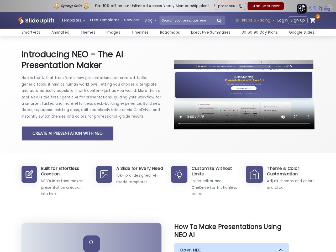Click the Grab Offer Now button
The width and height of the screenshot is (336, 252).
coord(266,6)
